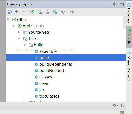Click the bottom panel hide/download arrow icon
The image size is (132, 114).
point(122,105)
